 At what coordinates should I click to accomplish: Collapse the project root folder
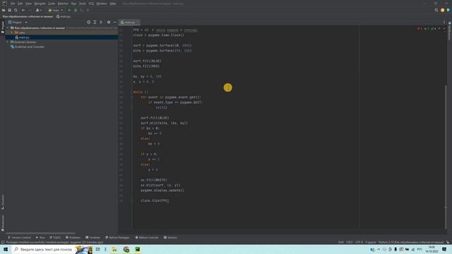pyautogui.click(x=8, y=28)
